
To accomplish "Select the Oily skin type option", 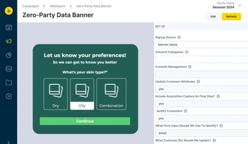I will click(82, 94).
